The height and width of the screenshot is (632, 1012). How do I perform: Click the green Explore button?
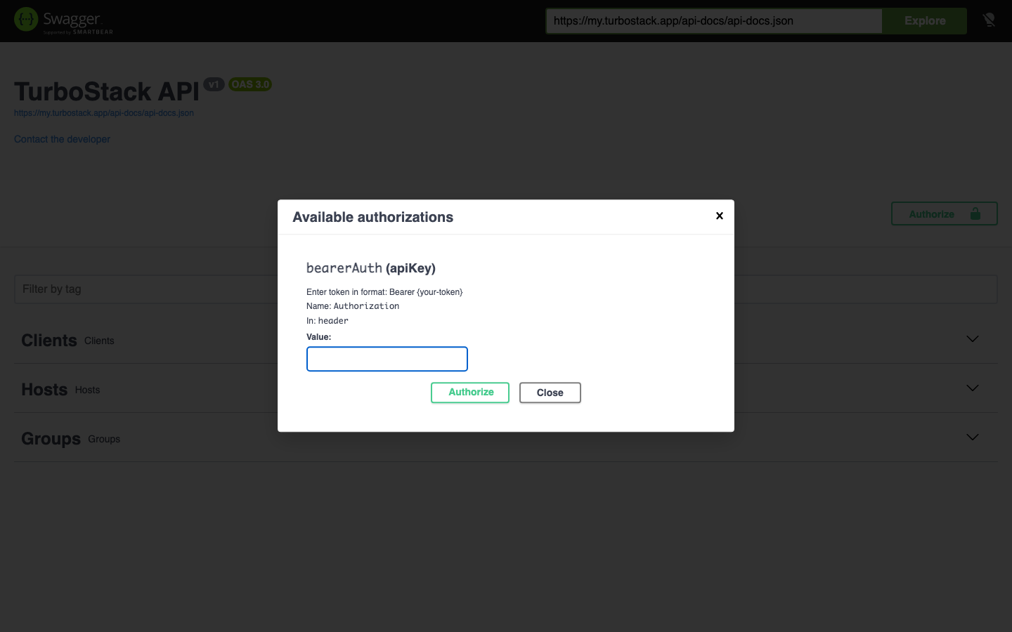point(925,21)
